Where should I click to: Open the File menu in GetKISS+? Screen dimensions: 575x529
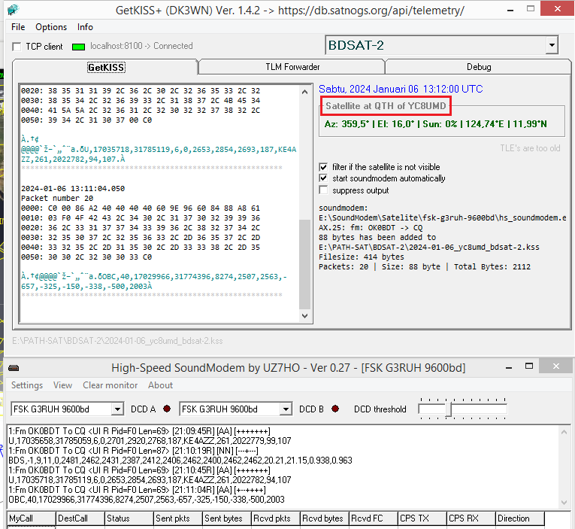click(x=18, y=27)
